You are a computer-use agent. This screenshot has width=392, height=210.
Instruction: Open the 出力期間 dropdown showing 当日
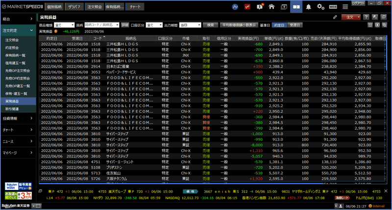(190, 25)
